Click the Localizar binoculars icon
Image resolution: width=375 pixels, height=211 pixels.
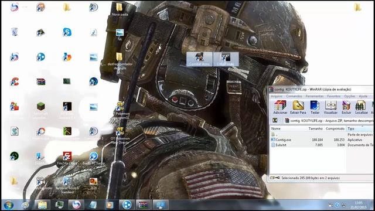tap(361, 107)
